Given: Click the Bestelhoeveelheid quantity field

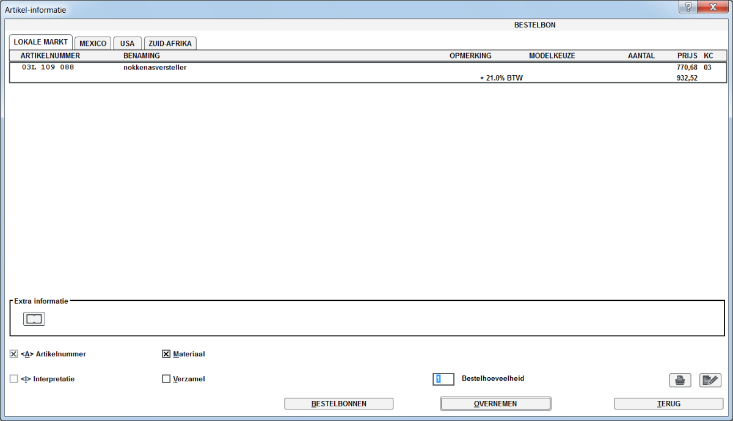Looking at the screenshot, I should point(444,379).
